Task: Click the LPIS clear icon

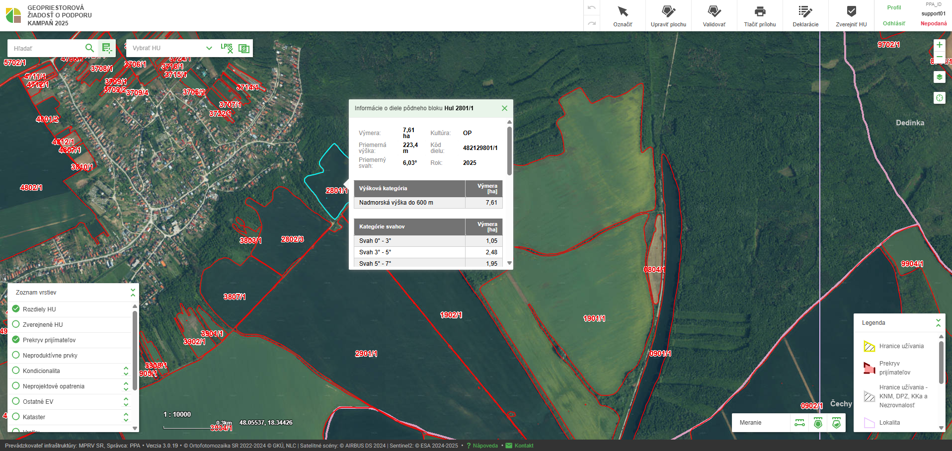Action: (227, 48)
